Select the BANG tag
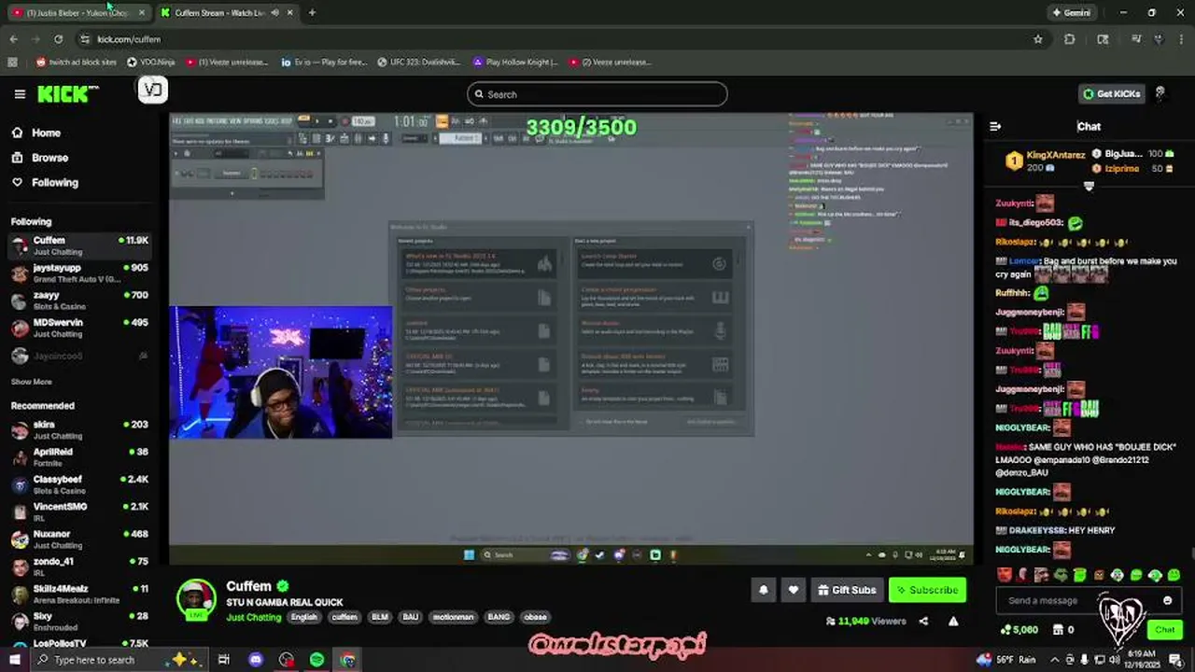The width and height of the screenshot is (1195, 672). coord(499,618)
